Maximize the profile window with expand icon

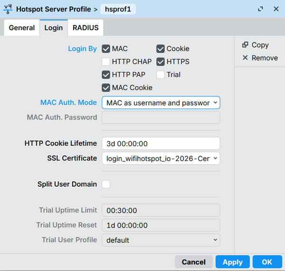point(260,9)
